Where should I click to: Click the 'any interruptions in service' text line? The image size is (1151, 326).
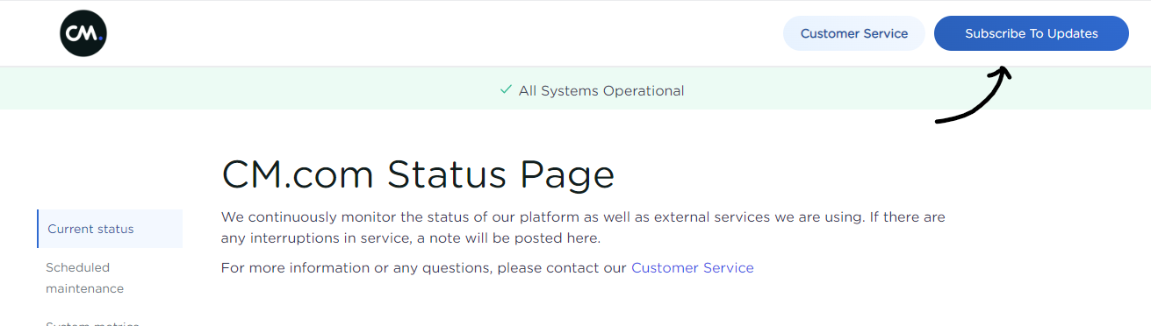pos(411,237)
